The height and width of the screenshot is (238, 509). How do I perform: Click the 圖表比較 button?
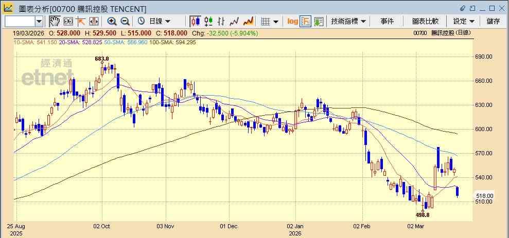pos(426,22)
